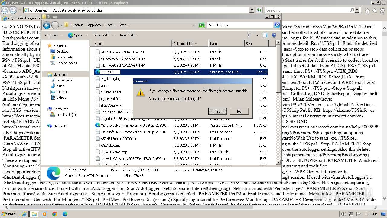Screen dimensions: 387x218
Task: Create a New folder
Action: click(128, 35)
